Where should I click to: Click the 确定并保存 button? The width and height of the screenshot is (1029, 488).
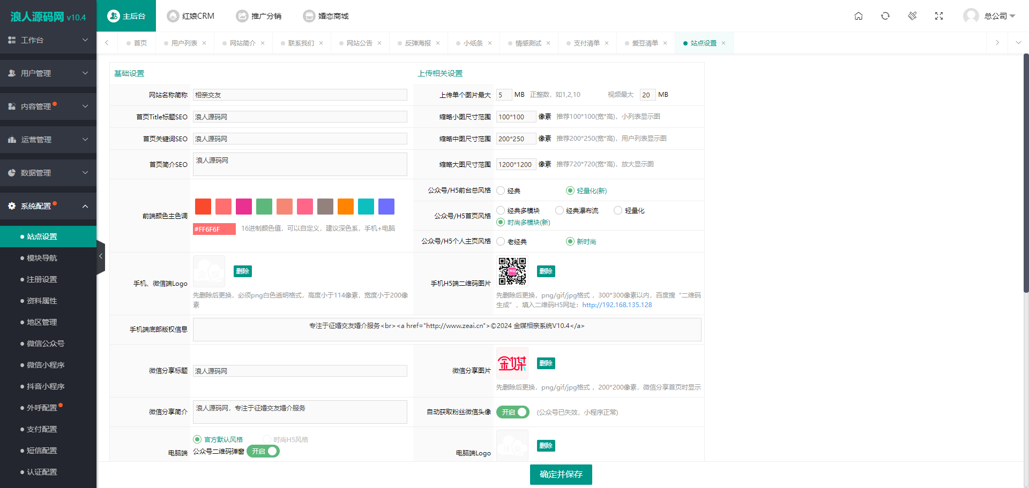coord(561,475)
